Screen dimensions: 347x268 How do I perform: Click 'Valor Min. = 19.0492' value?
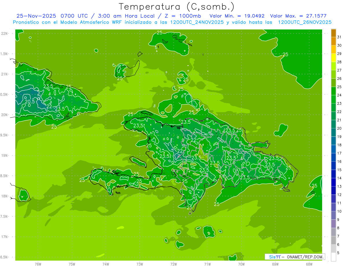click(237, 16)
